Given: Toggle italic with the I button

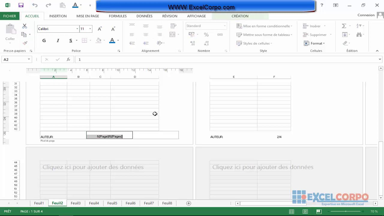Looking at the screenshot, I should click(58, 40).
